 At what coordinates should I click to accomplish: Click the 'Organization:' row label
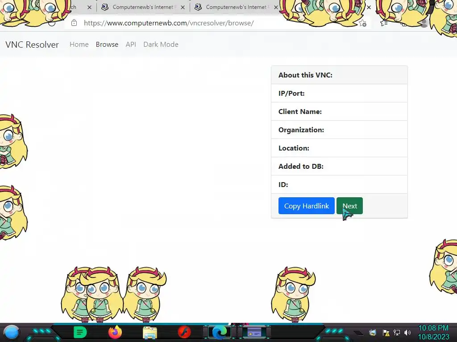click(301, 130)
